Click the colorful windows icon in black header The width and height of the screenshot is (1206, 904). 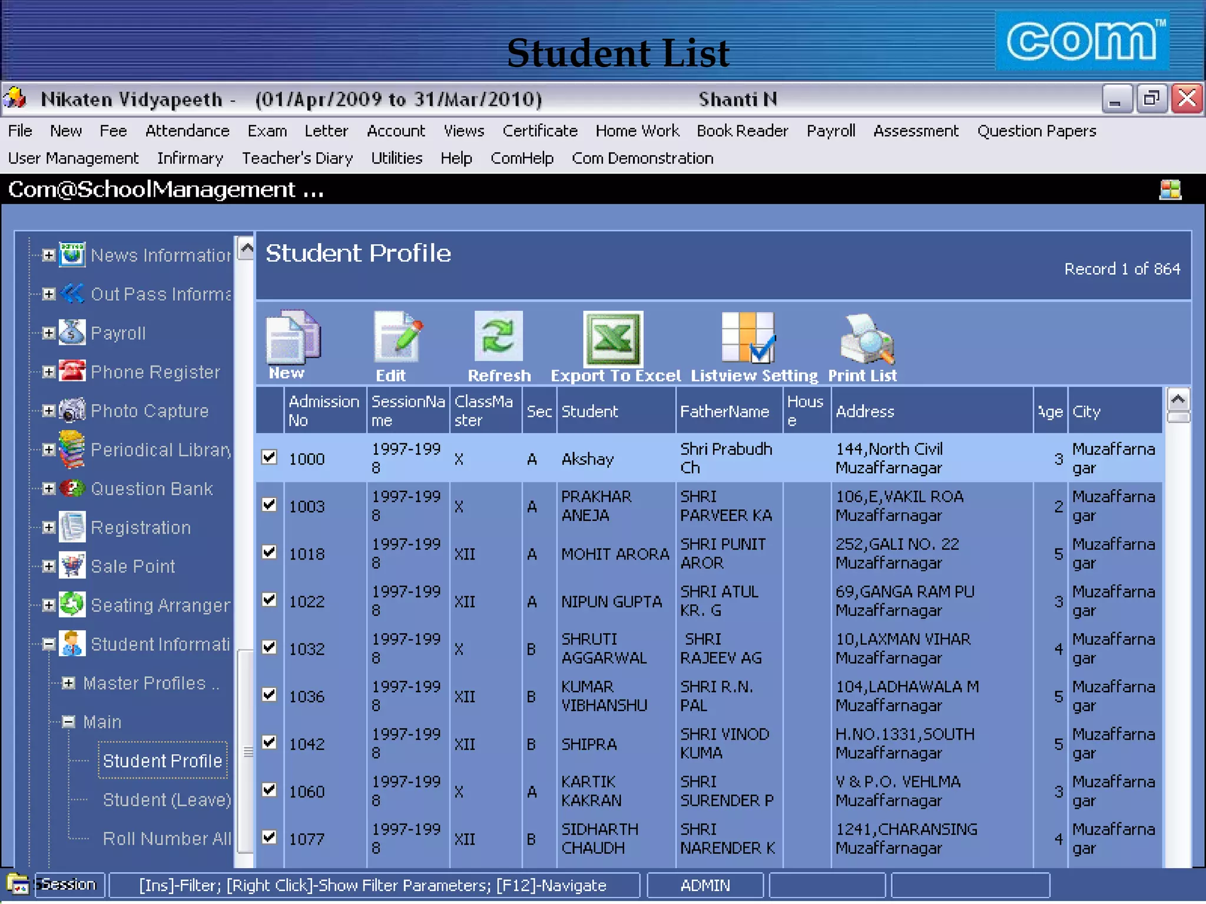[1170, 190]
